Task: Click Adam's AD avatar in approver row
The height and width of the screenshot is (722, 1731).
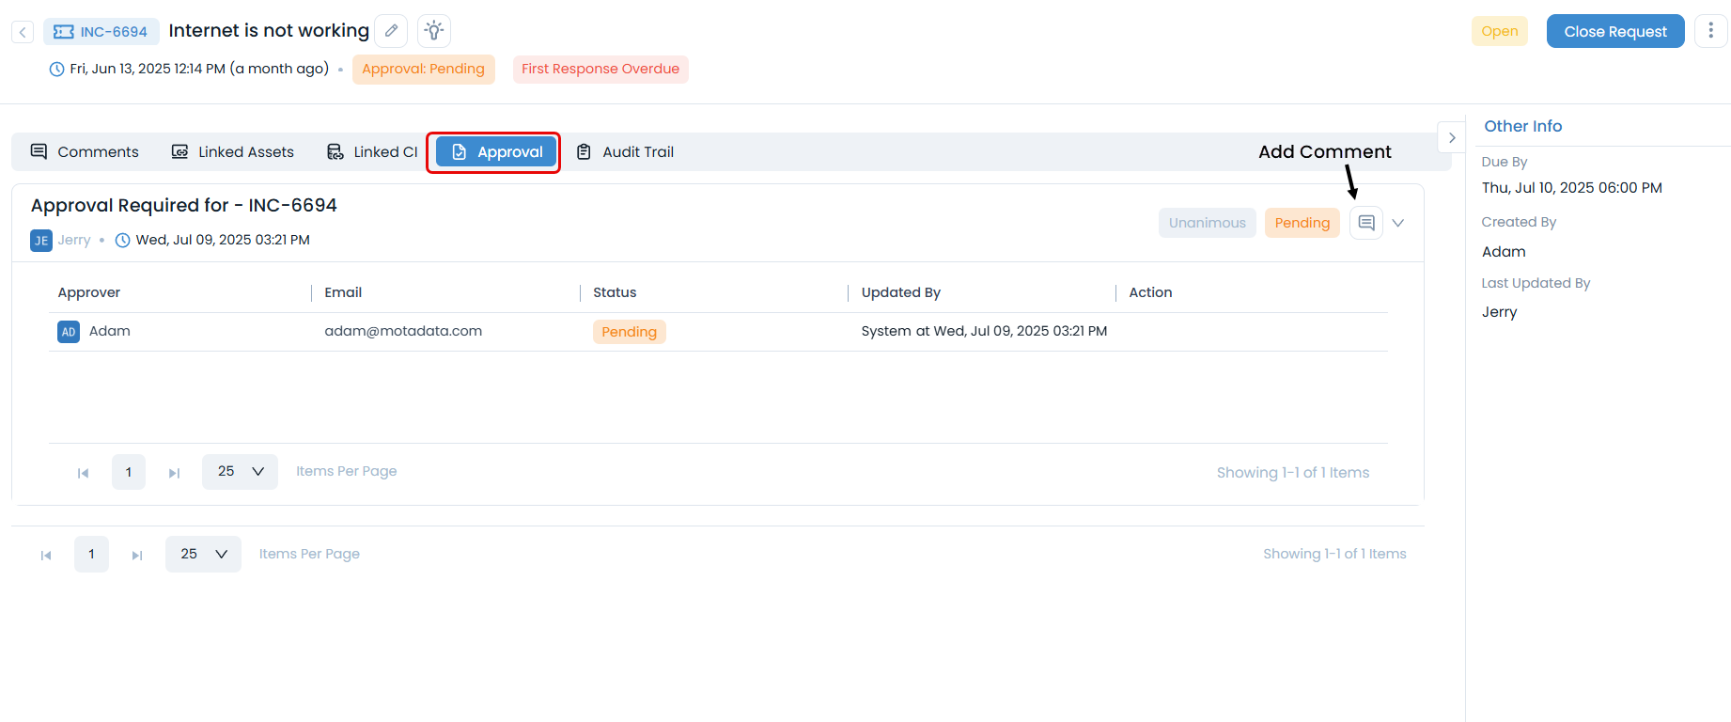Action: 69,332
